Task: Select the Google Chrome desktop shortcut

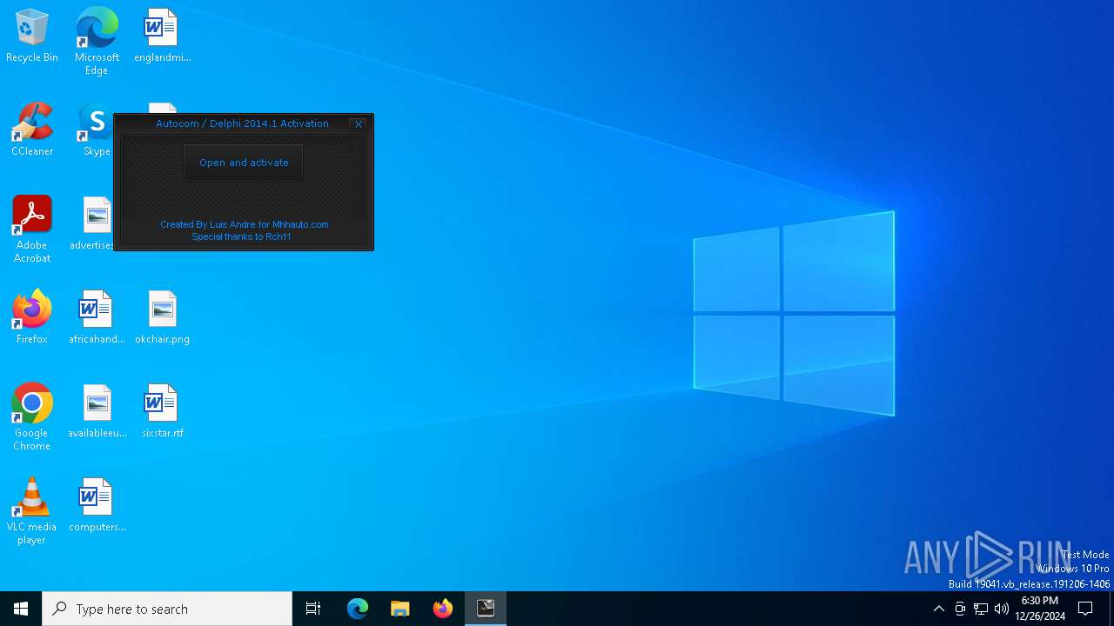Action: (x=32, y=417)
